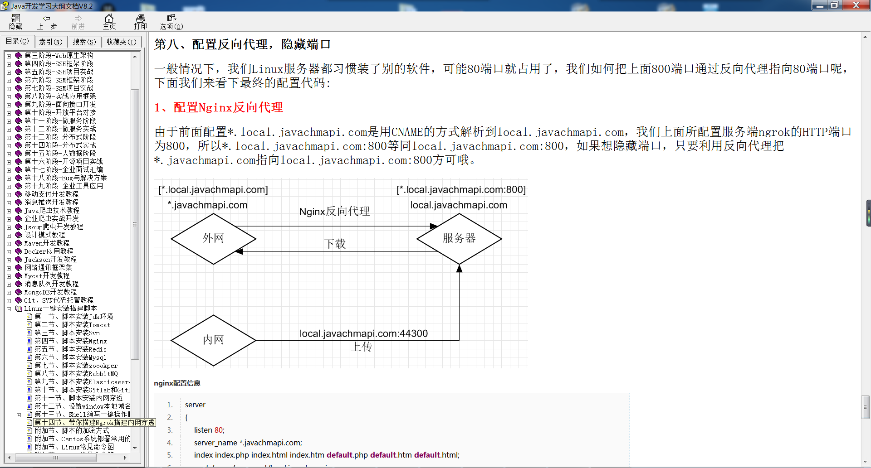Switch to the 索引 (Index) tab
871x468 pixels.
[x=50, y=42]
